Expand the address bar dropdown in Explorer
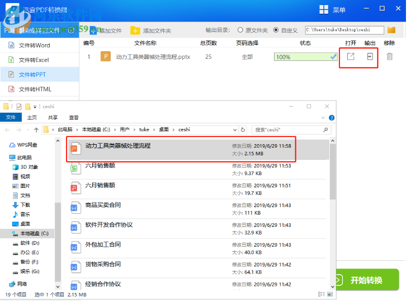The image size is (408, 301). tap(234, 129)
